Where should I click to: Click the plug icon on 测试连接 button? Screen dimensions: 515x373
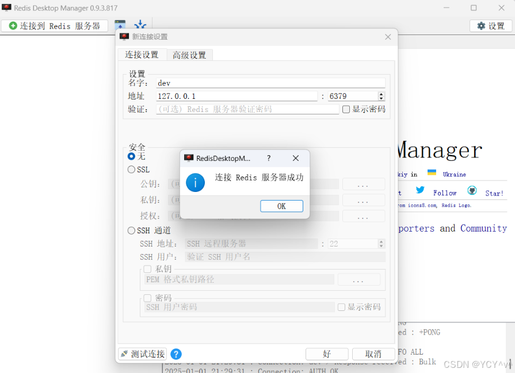124,354
